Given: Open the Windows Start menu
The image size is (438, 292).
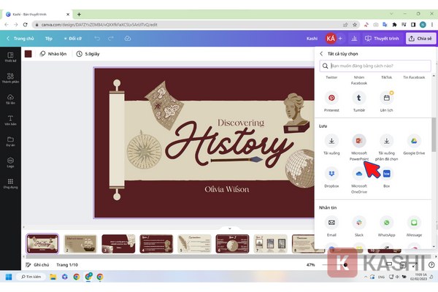Looking at the screenshot, I should pyautogui.click(x=9, y=277).
